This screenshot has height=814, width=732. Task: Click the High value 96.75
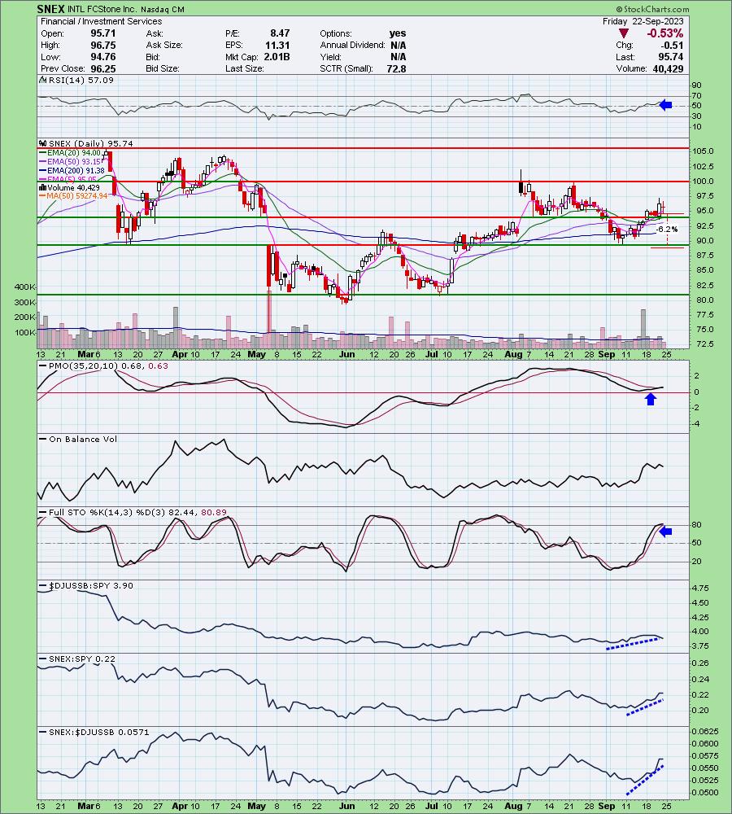[x=103, y=45]
